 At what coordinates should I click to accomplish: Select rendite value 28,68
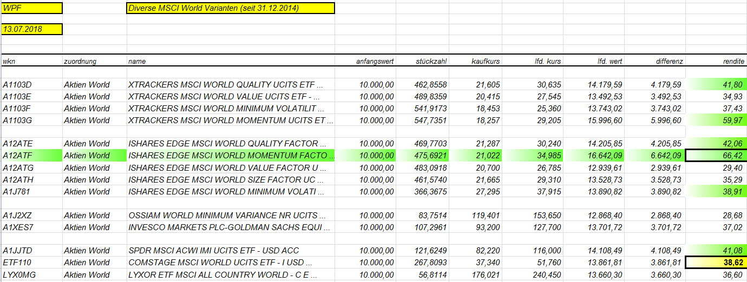pyautogui.click(x=717, y=215)
